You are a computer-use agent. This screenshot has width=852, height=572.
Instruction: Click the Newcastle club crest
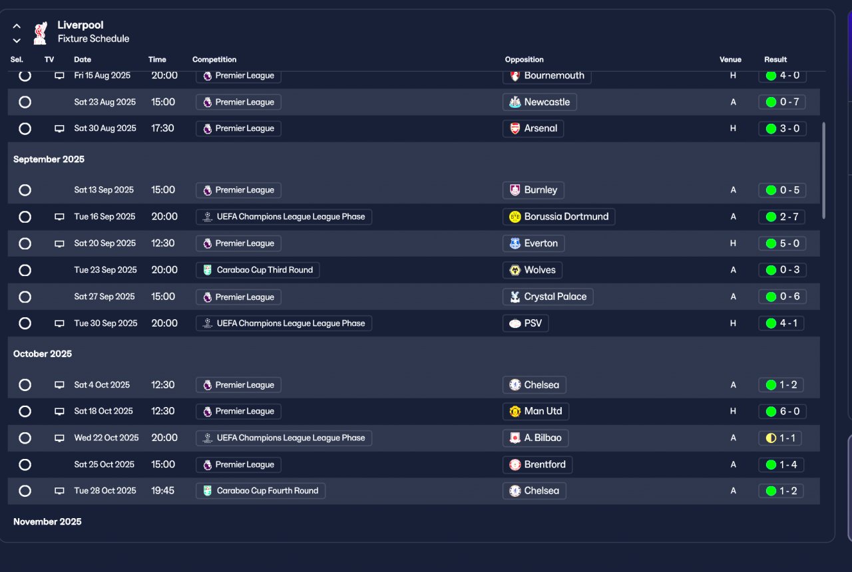515,102
